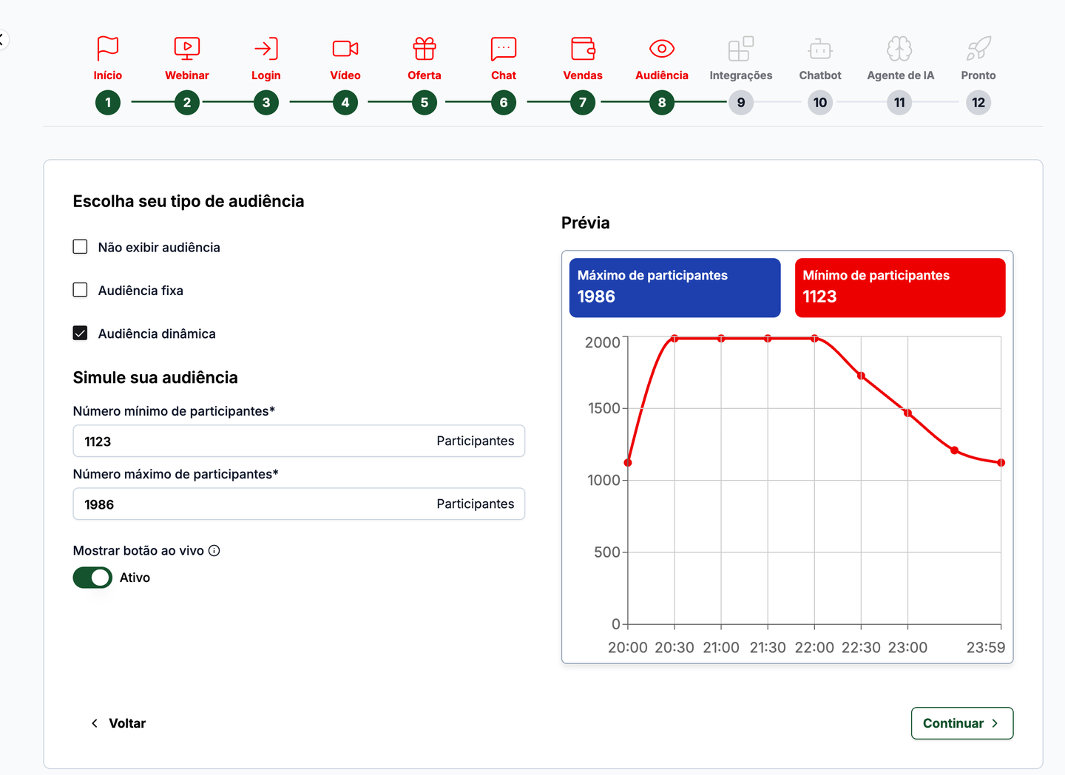Jump to step number 3 circle
Image resolution: width=1065 pixels, height=775 pixels.
tap(266, 103)
